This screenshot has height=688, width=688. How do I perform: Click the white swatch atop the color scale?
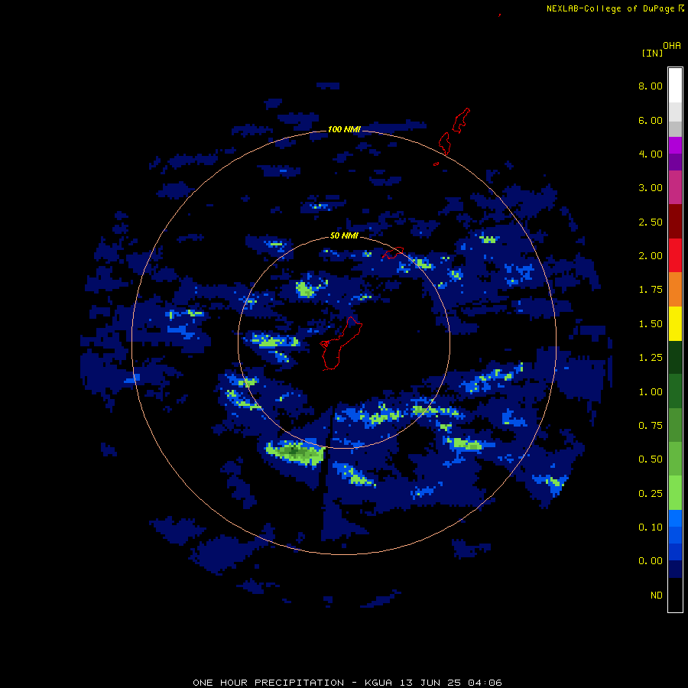(x=675, y=85)
